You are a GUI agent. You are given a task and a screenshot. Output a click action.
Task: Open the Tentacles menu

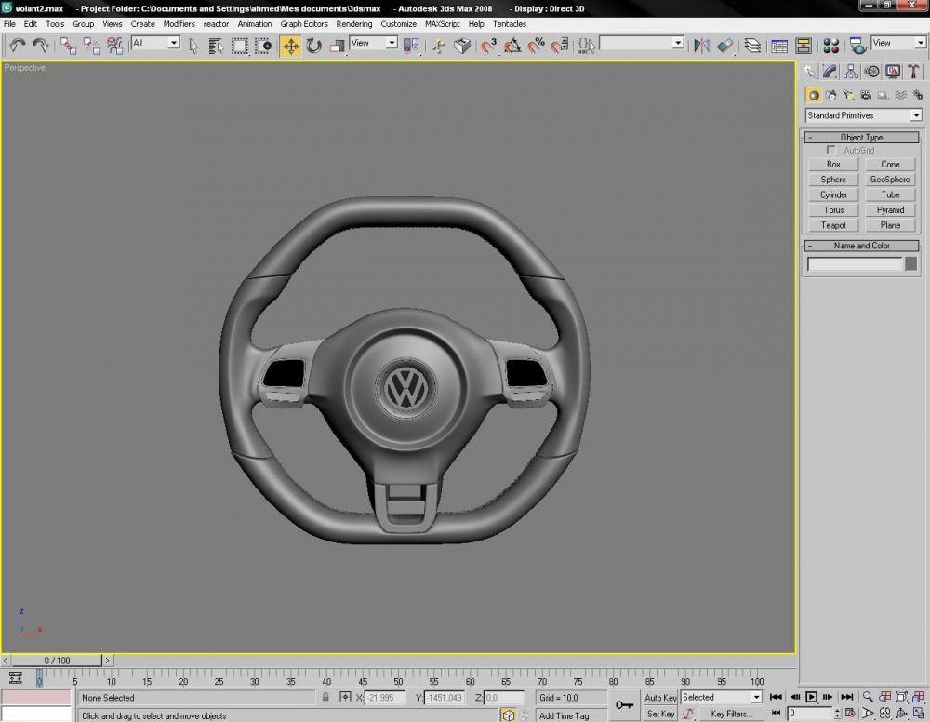510,24
